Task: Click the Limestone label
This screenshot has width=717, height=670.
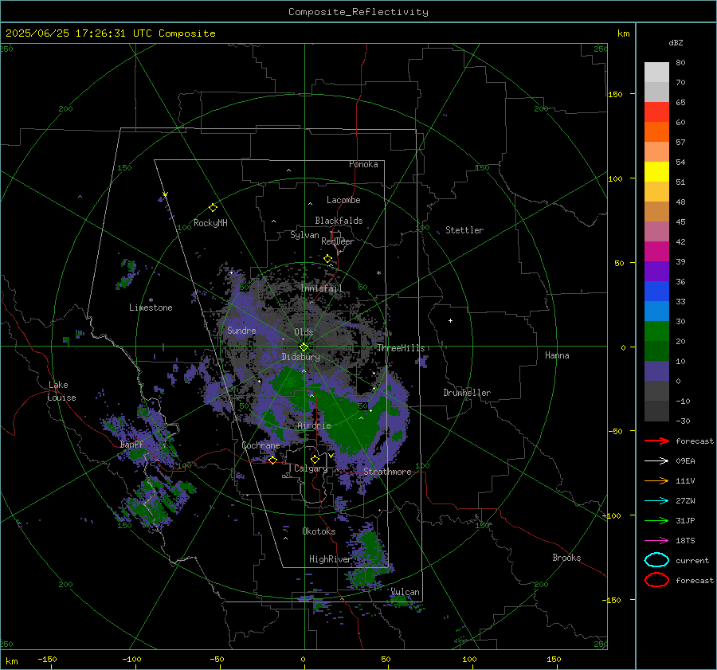Action: (151, 308)
